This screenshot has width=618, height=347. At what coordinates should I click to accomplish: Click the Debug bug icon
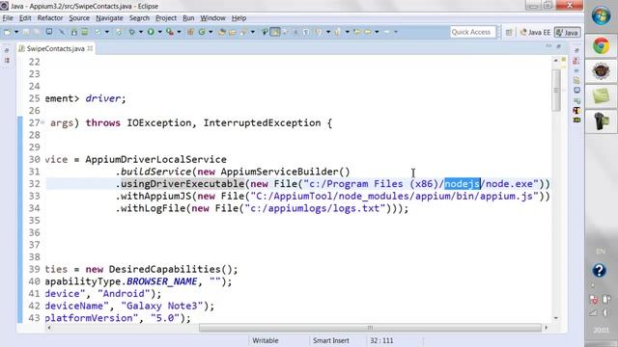(x=131, y=32)
